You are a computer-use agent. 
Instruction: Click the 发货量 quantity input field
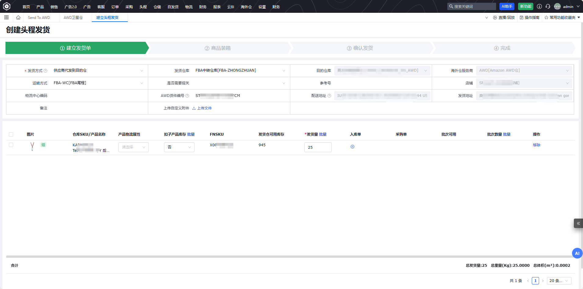coord(318,147)
